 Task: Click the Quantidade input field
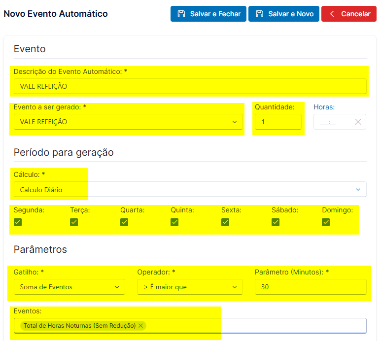(278, 122)
